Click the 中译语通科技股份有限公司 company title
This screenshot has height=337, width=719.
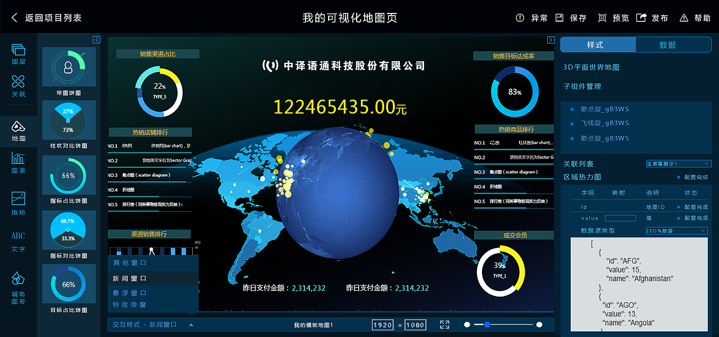tap(344, 66)
